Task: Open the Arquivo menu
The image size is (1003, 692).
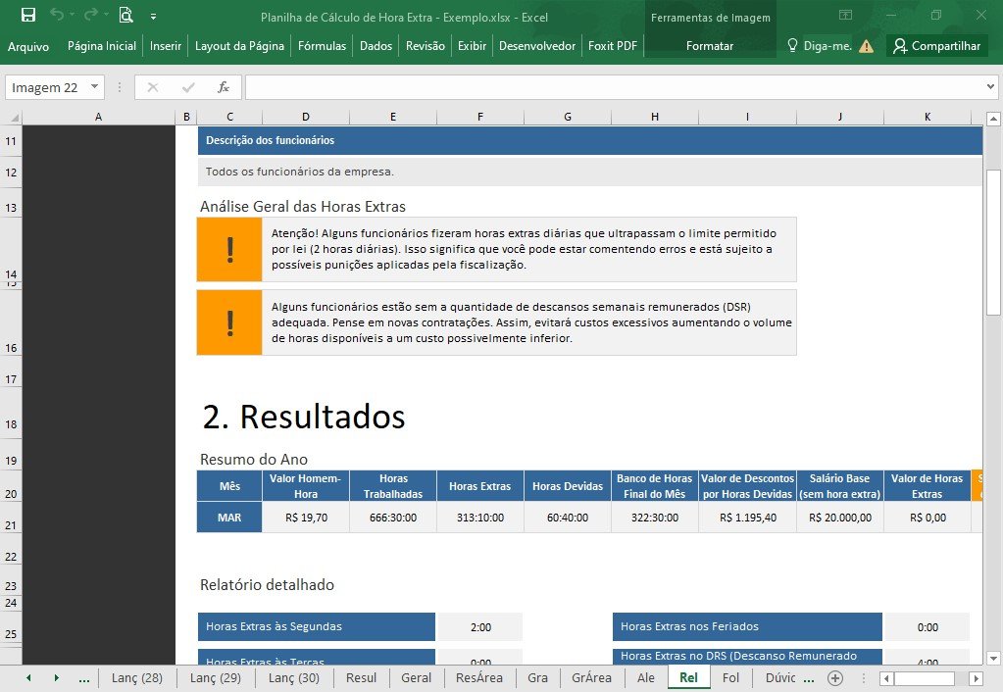Action: [x=28, y=46]
